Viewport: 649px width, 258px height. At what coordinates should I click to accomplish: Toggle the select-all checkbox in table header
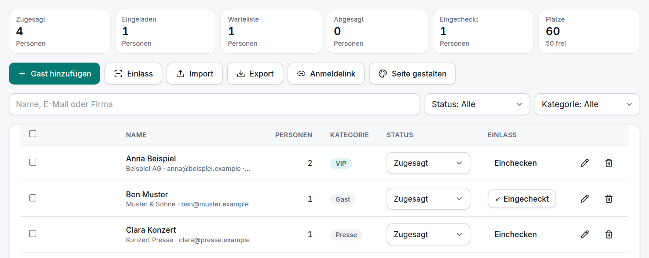pos(33,134)
